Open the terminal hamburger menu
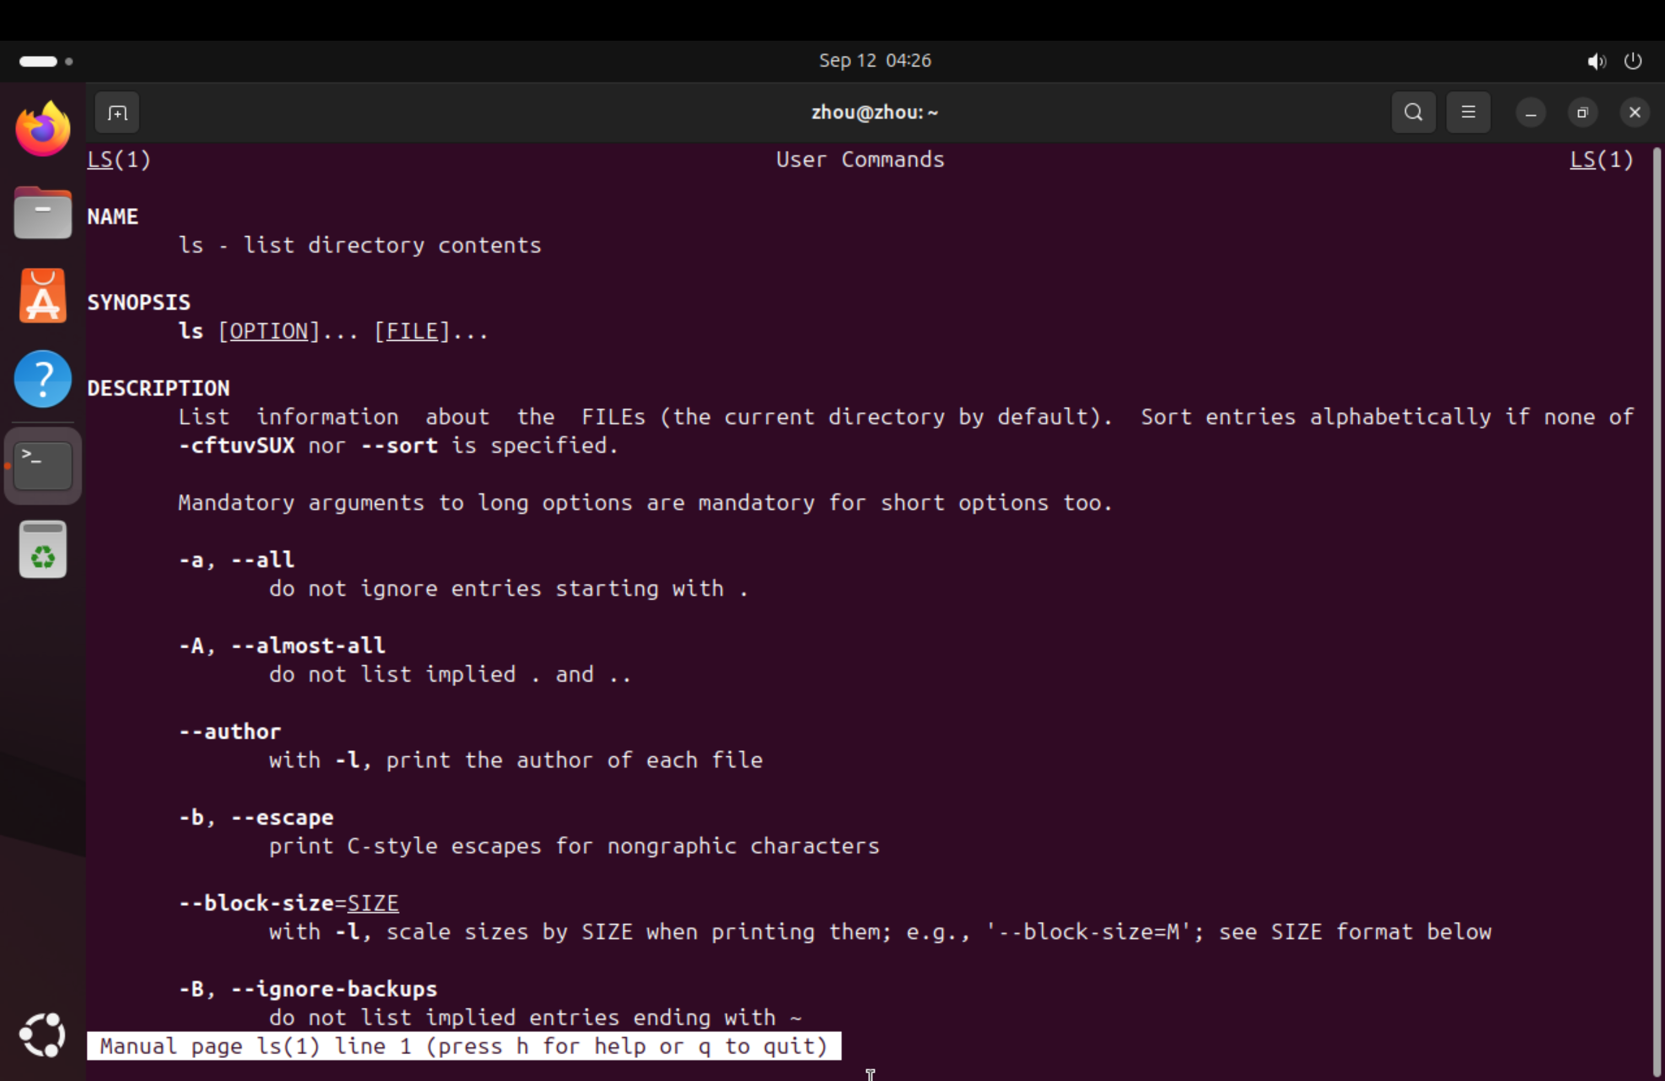This screenshot has width=1665, height=1081. pos(1468,113)
